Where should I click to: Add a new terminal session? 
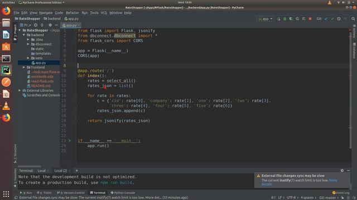[77, 171]
